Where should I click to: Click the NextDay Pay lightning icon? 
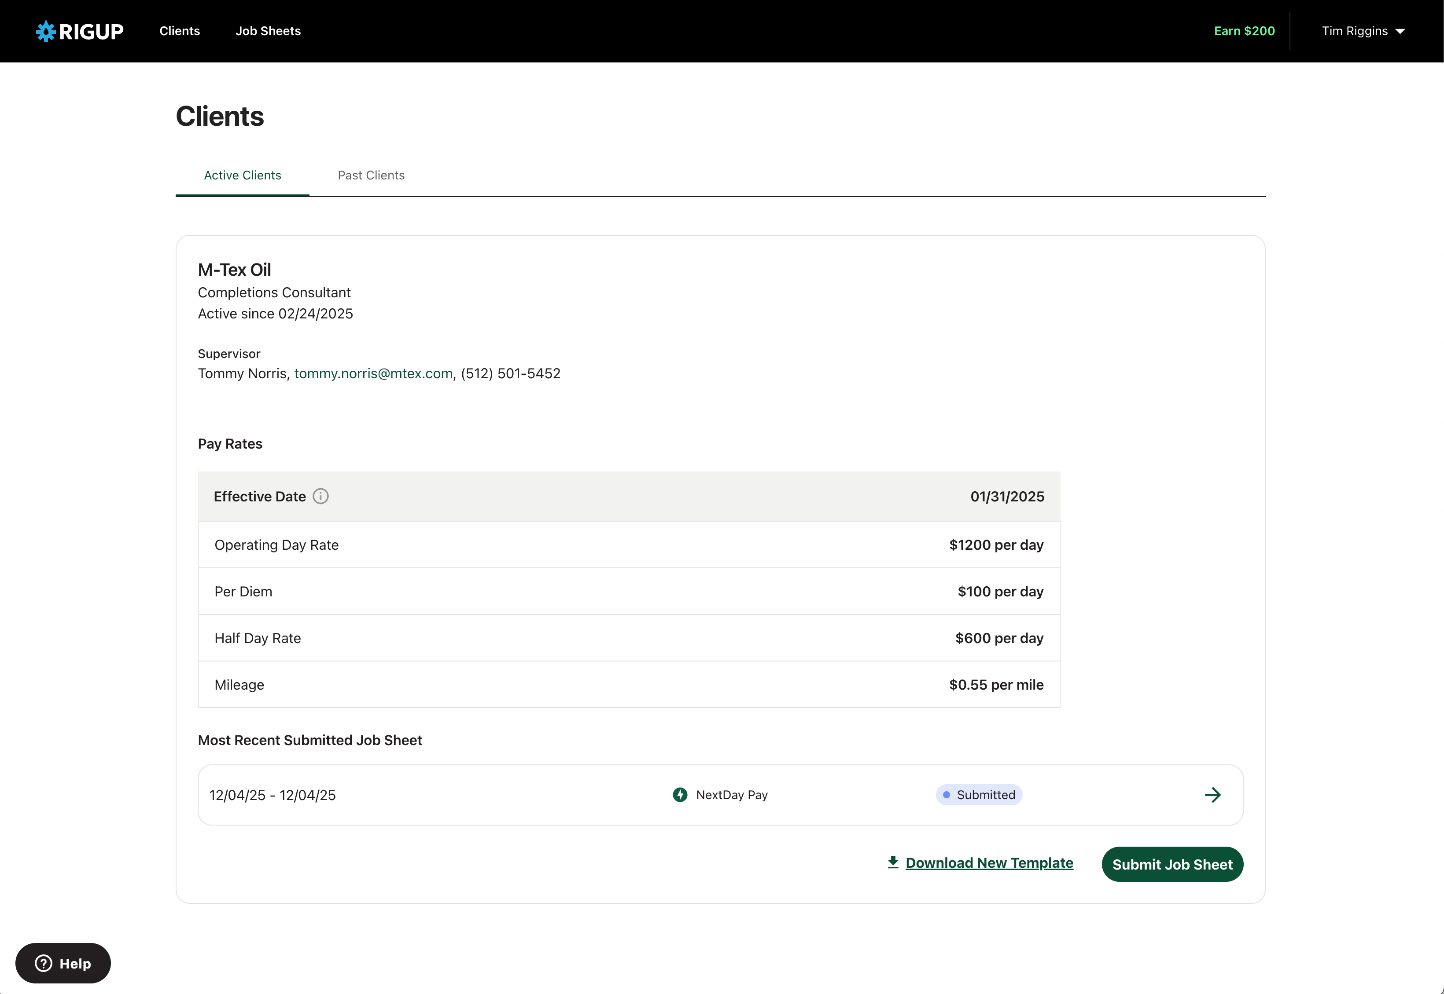pyautogui.click(x=680, y=795)
